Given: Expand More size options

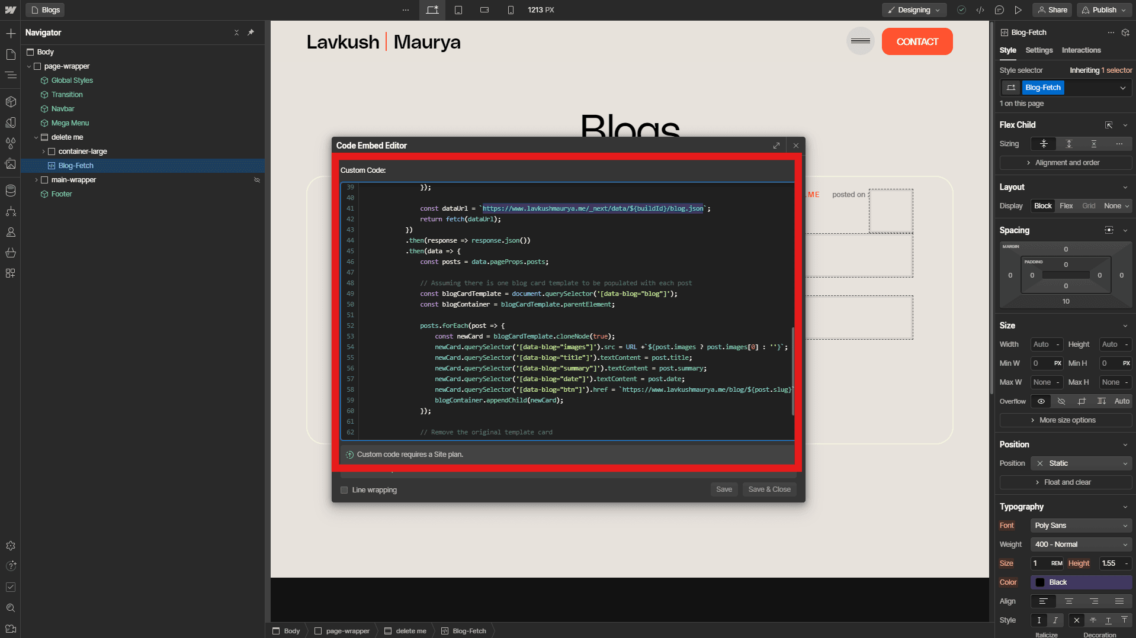Looking at the screenshot, I should click(1066, 420).
